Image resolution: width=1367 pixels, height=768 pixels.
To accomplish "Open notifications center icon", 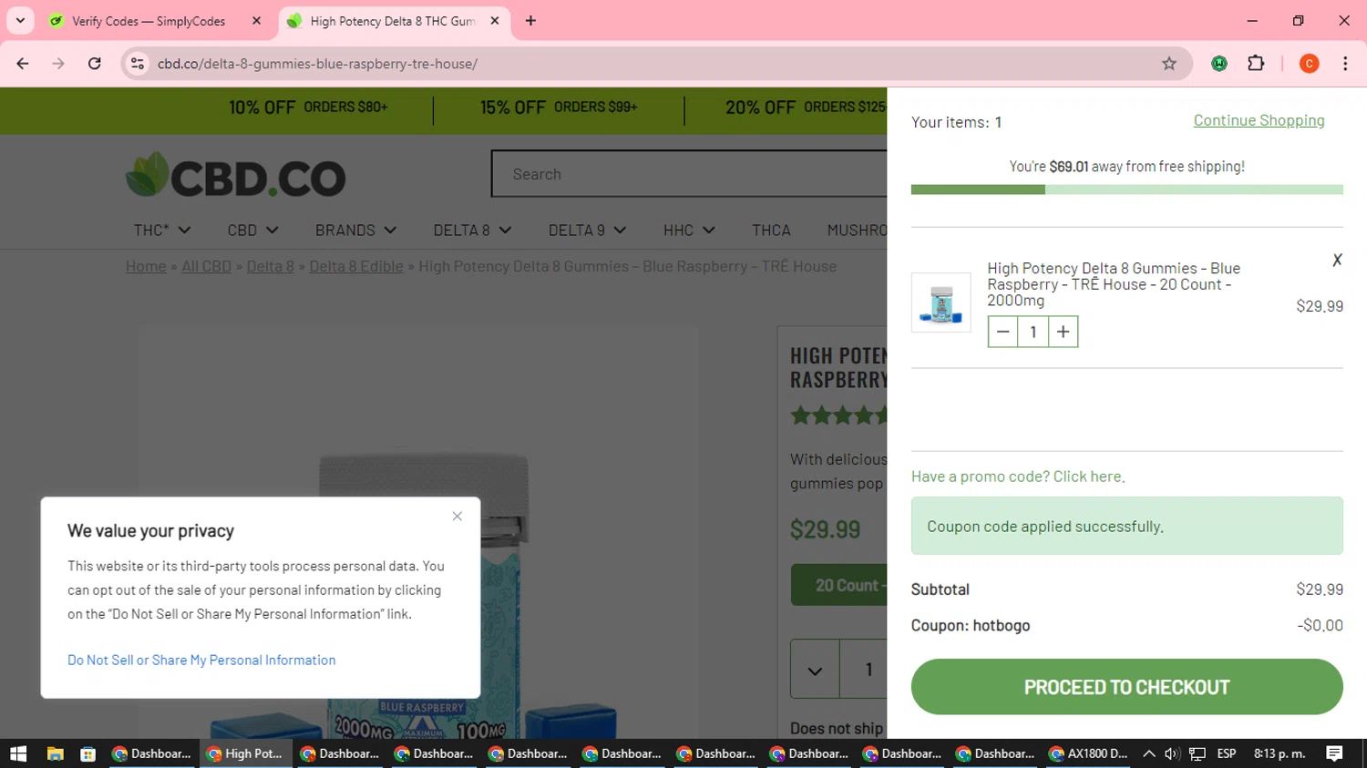I will click(1334, 753).
